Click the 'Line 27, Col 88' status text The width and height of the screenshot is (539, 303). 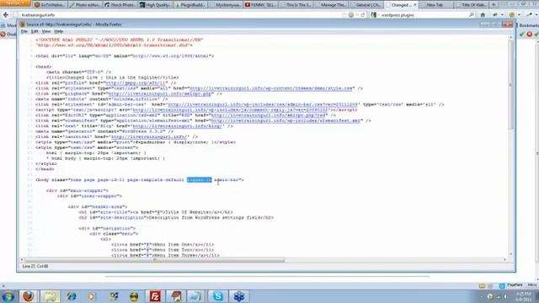tap(35, 266)
